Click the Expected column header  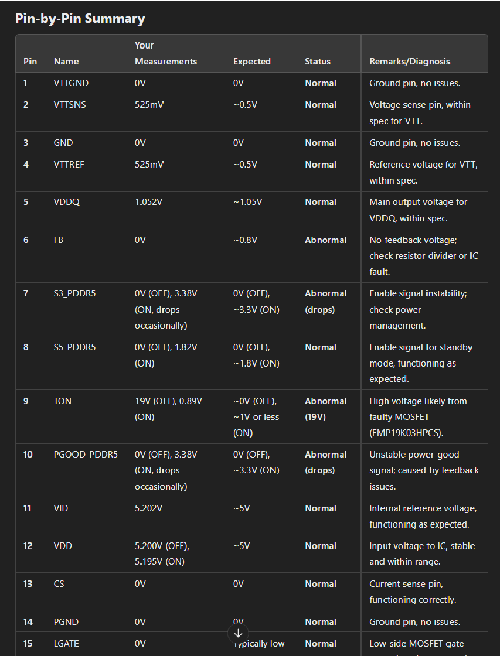click(252, 61)
